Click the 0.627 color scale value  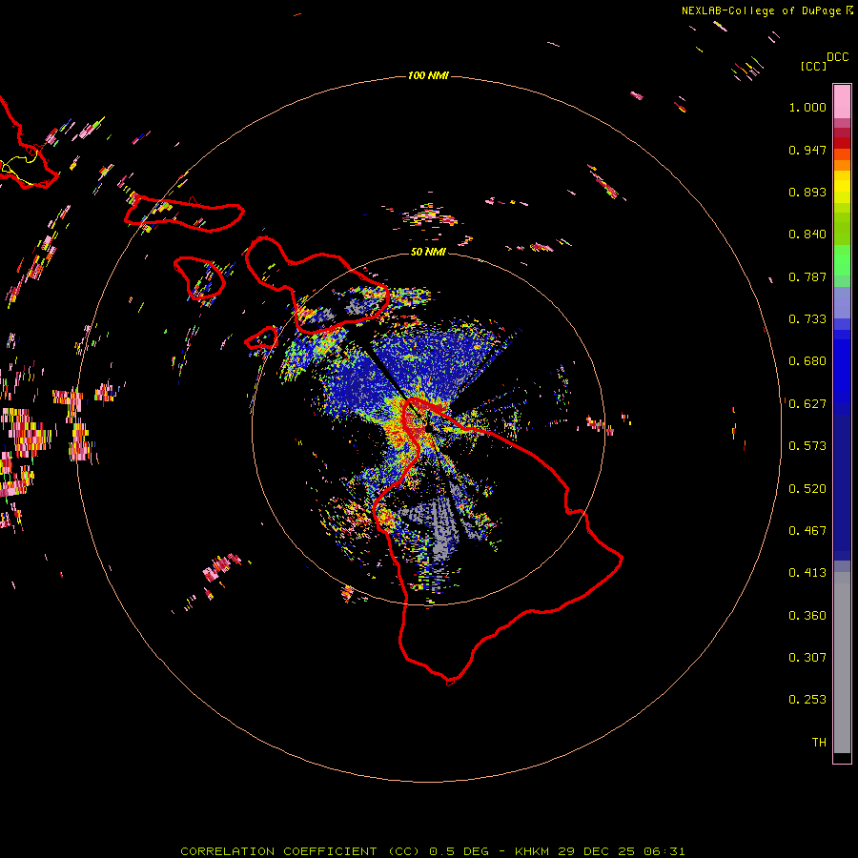pyautogui.click(x=807, y=404)
